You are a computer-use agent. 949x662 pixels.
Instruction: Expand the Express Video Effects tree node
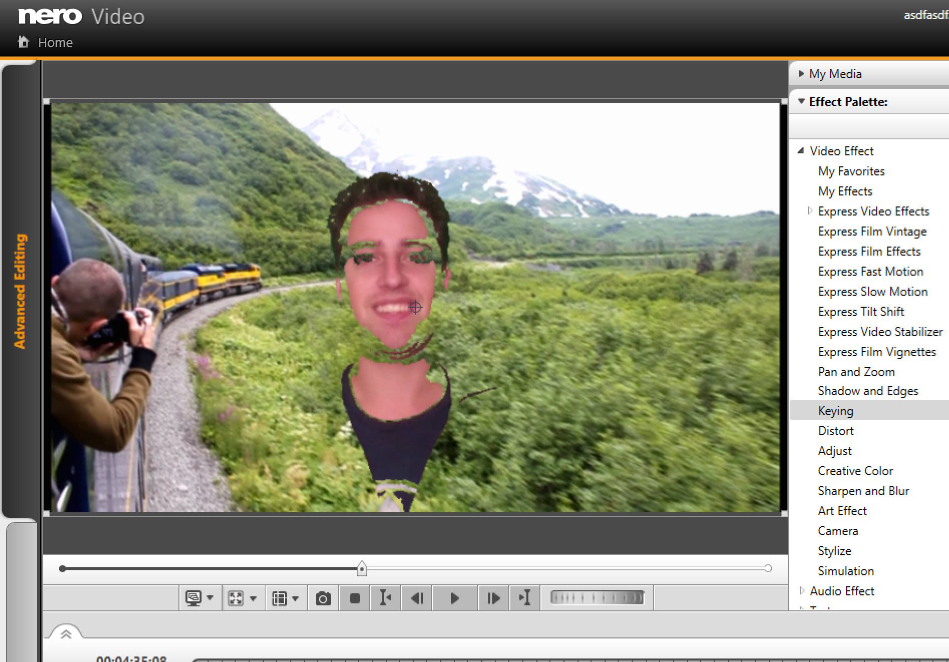pos(810,211)
